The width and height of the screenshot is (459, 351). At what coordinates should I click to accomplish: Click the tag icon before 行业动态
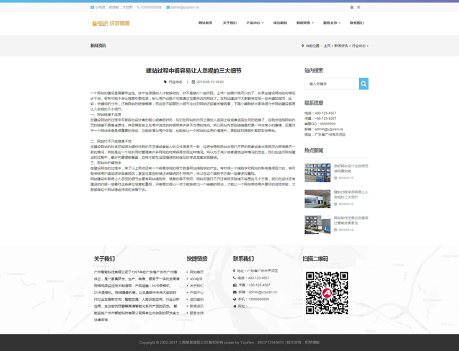click(x=166, y=82)
